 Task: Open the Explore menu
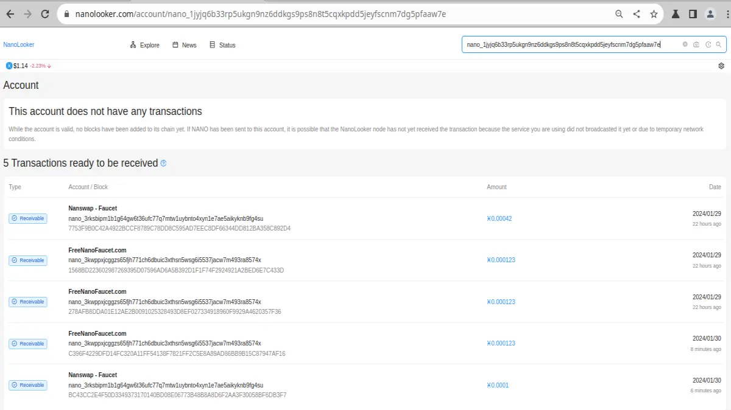coord(145,45)
